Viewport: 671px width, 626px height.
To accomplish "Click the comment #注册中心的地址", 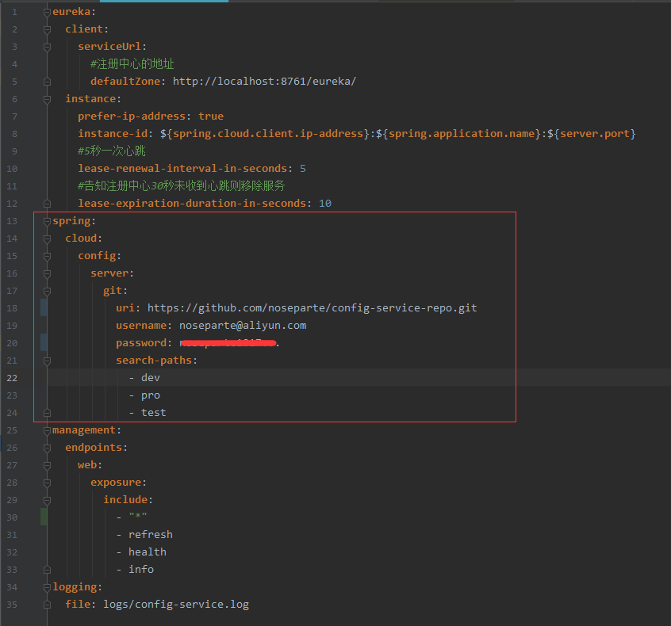I will pyautogui.click(x=132, y=64).
